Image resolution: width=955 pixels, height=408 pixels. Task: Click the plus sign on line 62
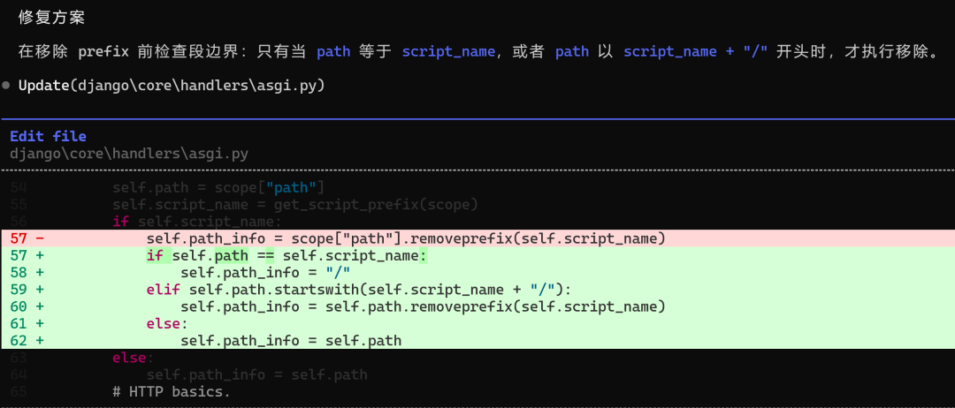(x=40, y=341)
